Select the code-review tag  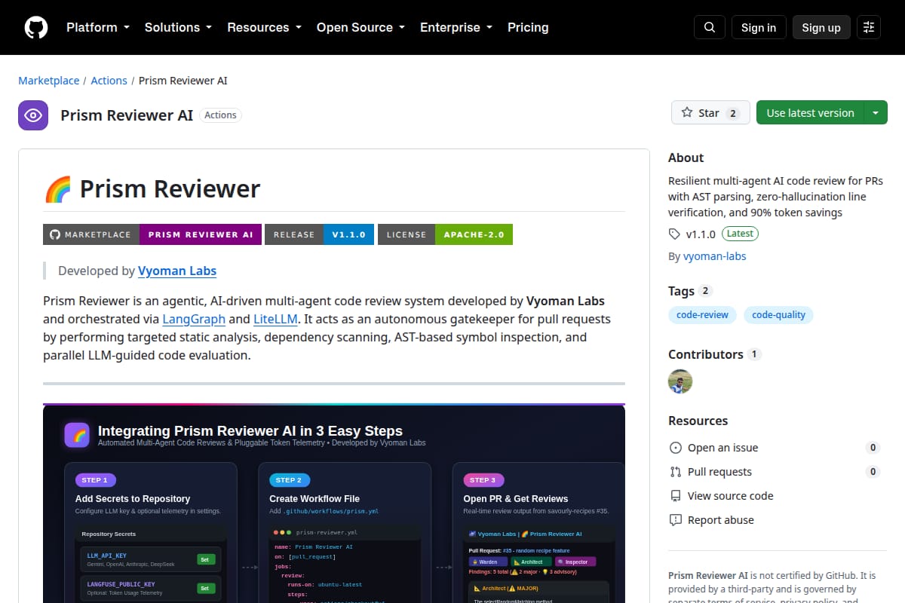[703, 315]
